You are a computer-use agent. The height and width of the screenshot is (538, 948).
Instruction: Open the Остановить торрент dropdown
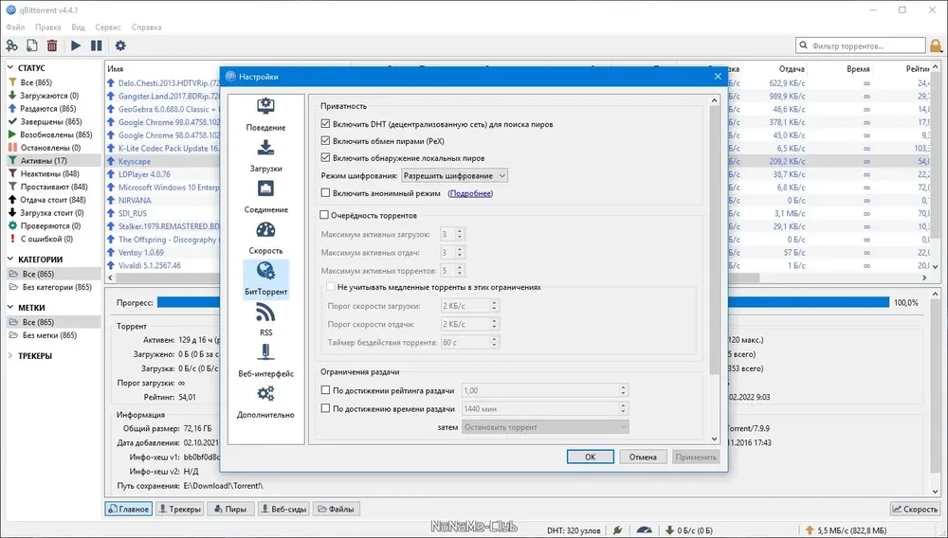tap(545, 427)
